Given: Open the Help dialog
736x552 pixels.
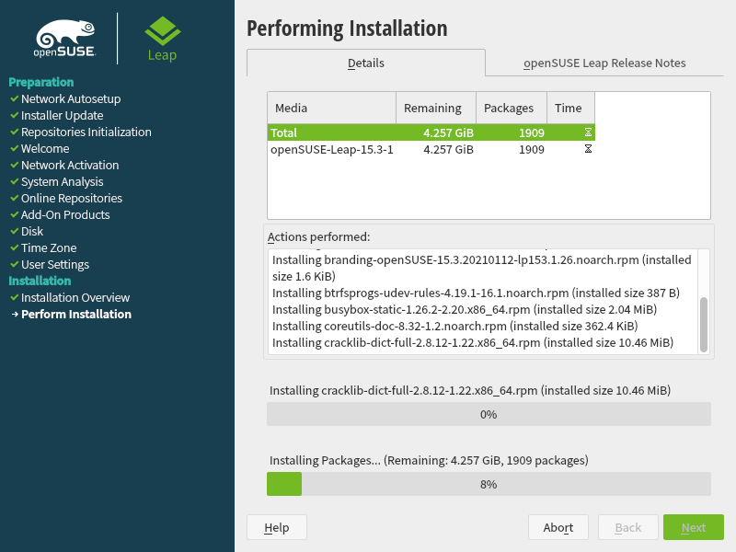Looking at the screenshot, I should point(276,527).
